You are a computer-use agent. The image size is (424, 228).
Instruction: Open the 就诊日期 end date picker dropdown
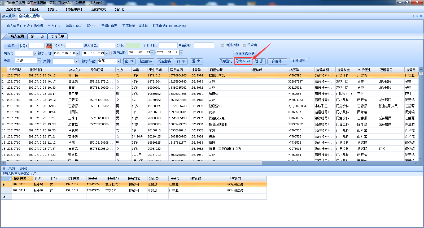106,53
